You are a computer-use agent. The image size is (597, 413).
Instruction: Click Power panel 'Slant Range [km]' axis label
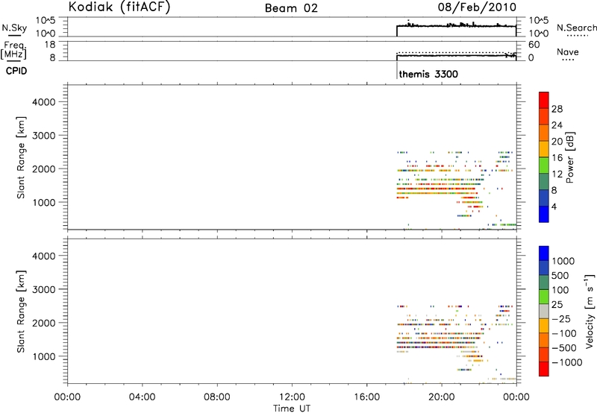point(21,157)
